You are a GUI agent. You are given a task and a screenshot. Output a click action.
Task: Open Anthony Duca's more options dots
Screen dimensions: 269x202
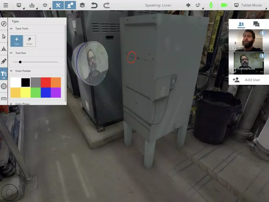click(x=263, y=72)
